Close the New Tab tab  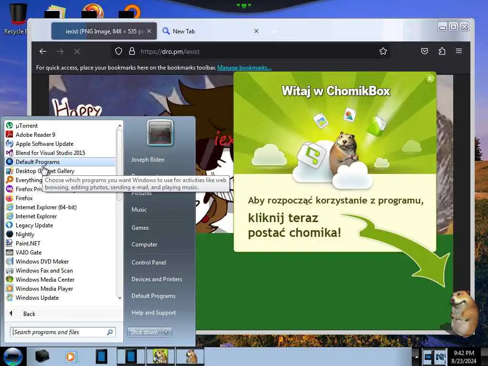pos(256,31)
